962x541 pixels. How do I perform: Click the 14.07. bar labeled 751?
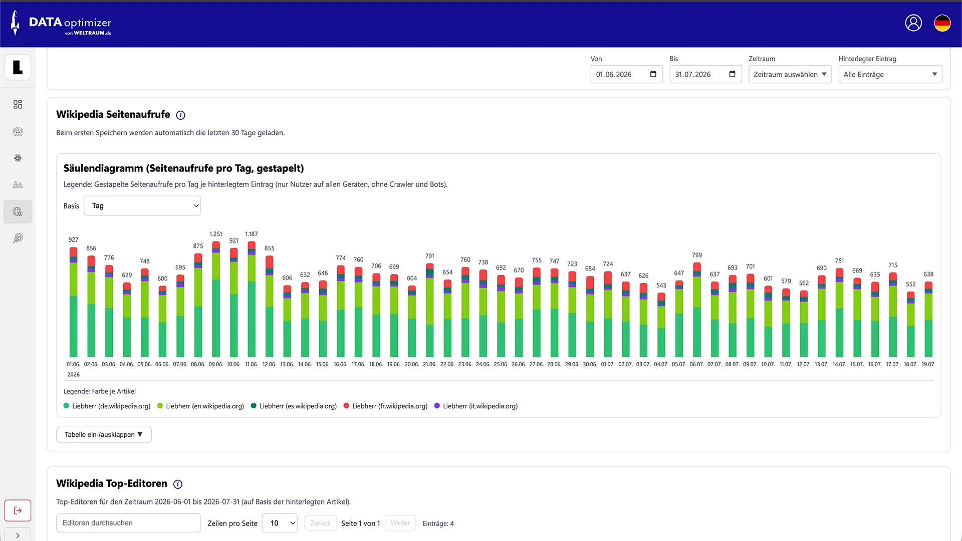point(839,313)
